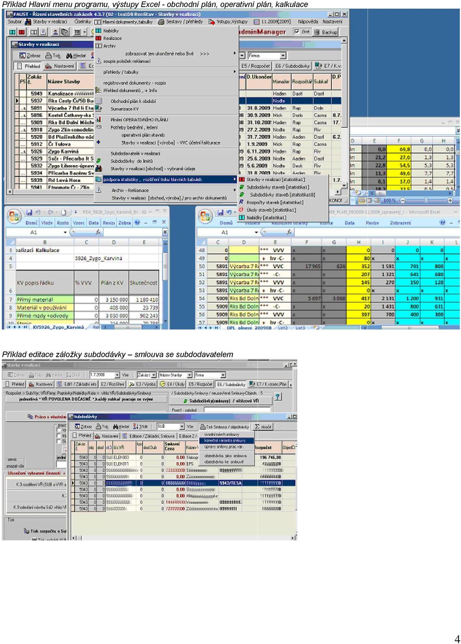Image resolution: width=461 pixels, height=644 pixels.
Task: Open date dropdown showing 1.7.2008
Action: pos(117,375)
